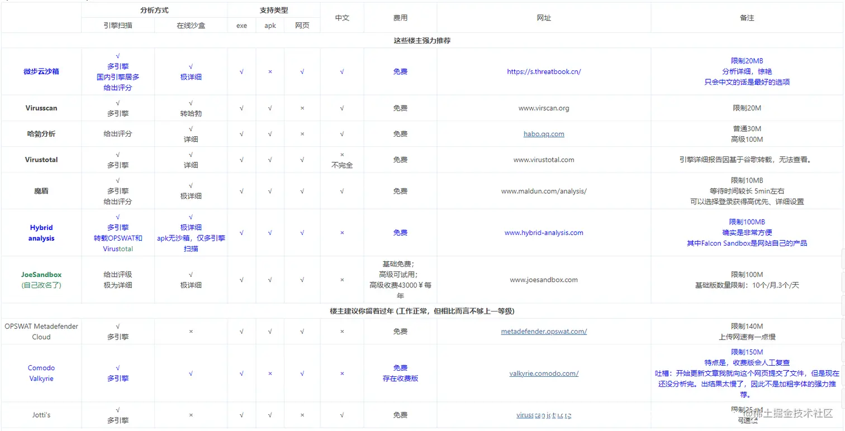The image size is (845, 431).
Task: Click the 中文 column header
Action: 342,18
